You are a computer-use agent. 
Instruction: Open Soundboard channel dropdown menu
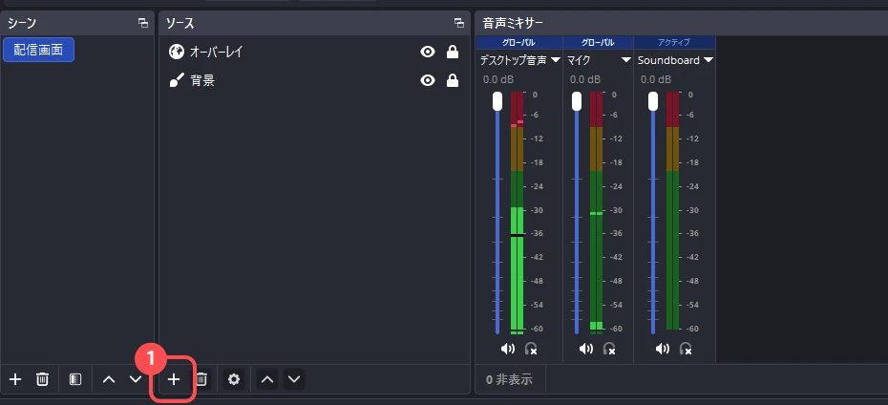point(708,60)
